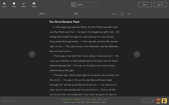Select verse 12 'But to all who'
Viewport: 169px width, 105px height.
point(109,90)
